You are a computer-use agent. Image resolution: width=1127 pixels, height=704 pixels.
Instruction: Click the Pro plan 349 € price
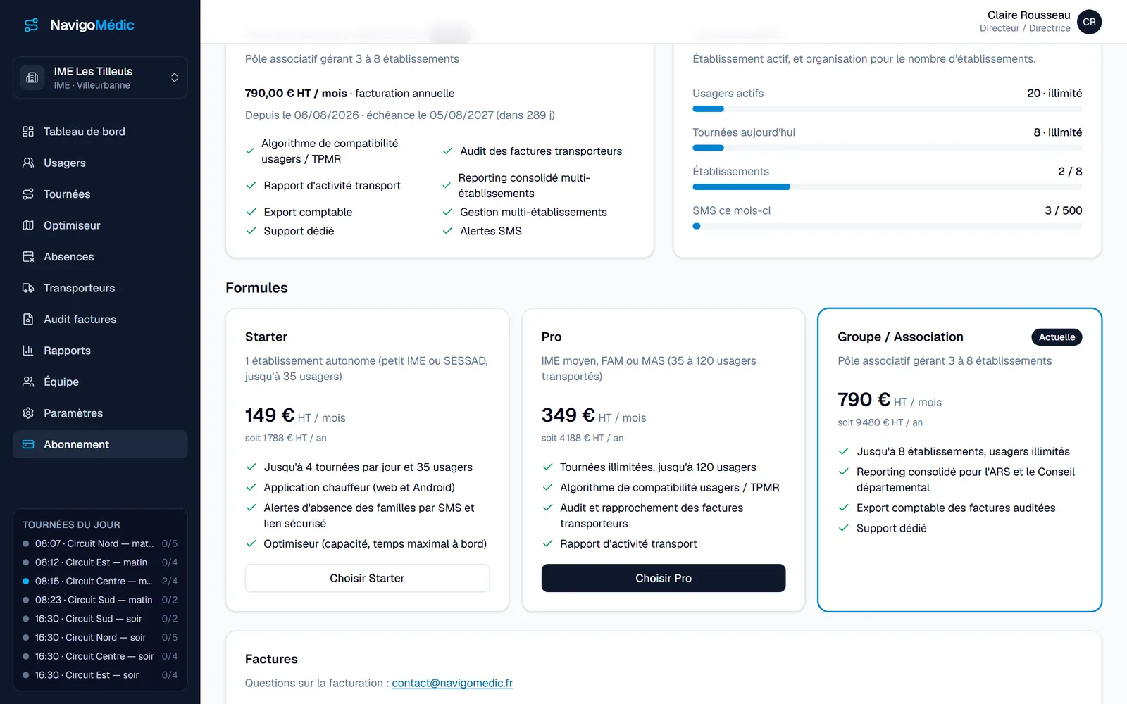[568, 415]
